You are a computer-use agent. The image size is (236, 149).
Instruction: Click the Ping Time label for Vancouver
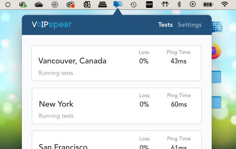click(179, 52)
